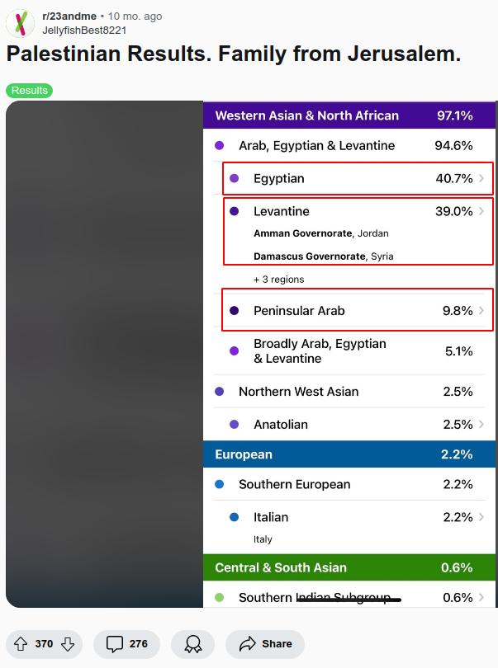The height and width of the screenshot is (668, 498).
Task: Click the green Central & South Asian header
Action: 280,567
